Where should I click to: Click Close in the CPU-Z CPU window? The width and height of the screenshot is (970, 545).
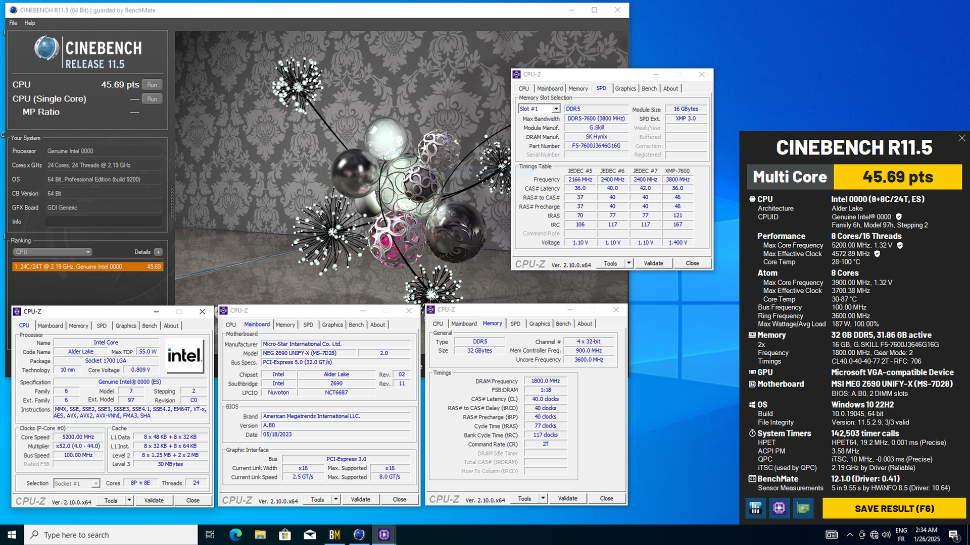coord(192,501)
